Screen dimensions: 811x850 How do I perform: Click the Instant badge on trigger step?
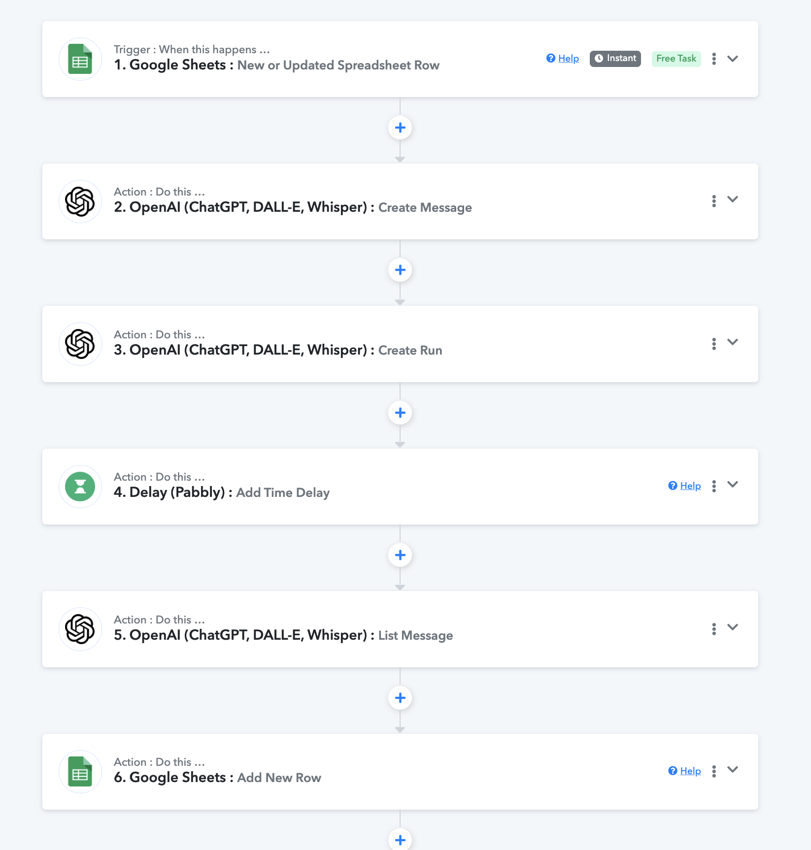click(615, 59)
